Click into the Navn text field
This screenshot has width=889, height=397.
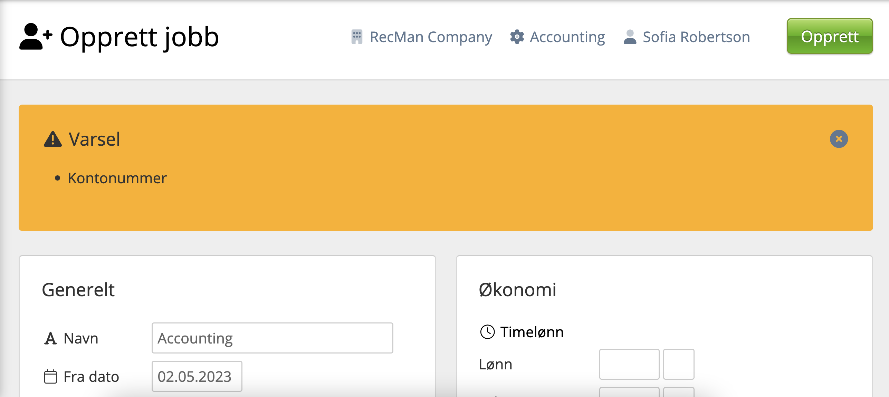[272, 338]
